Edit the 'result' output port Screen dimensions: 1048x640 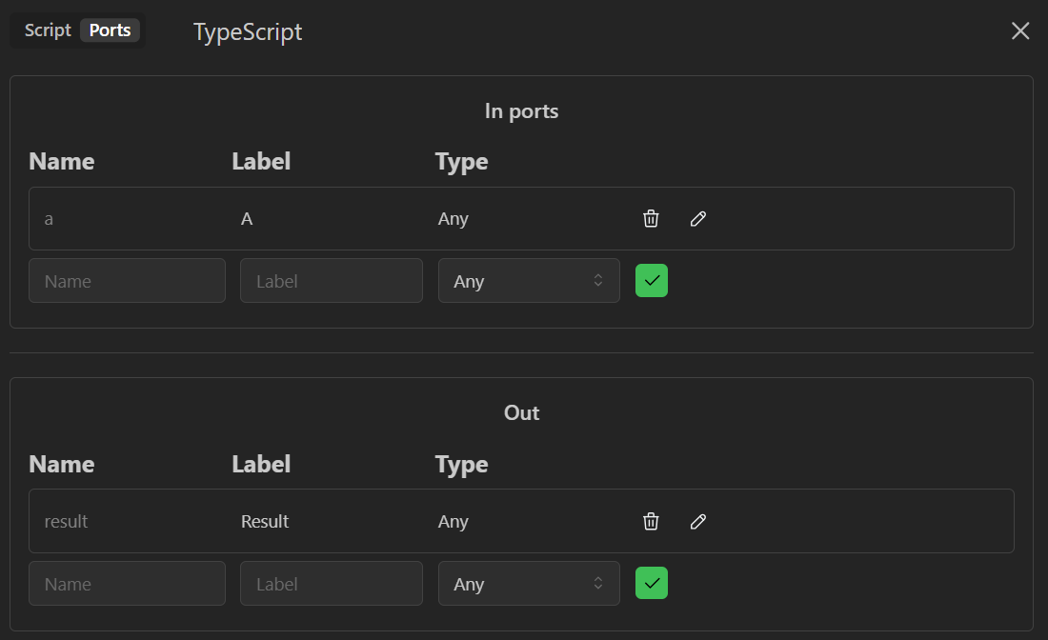698,522
